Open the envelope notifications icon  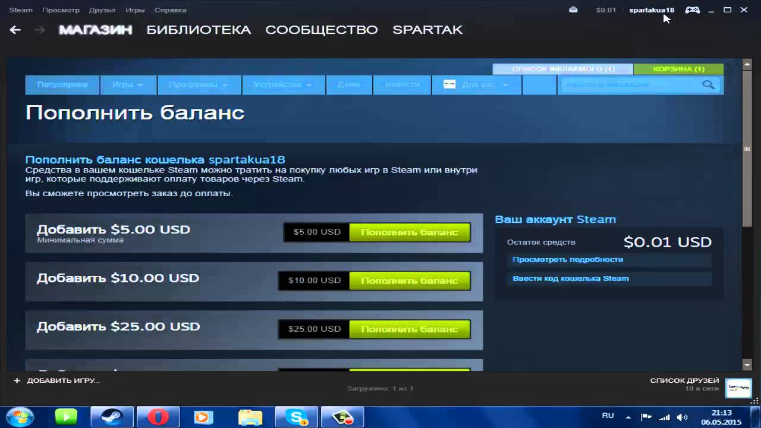(x=573, y=10)
